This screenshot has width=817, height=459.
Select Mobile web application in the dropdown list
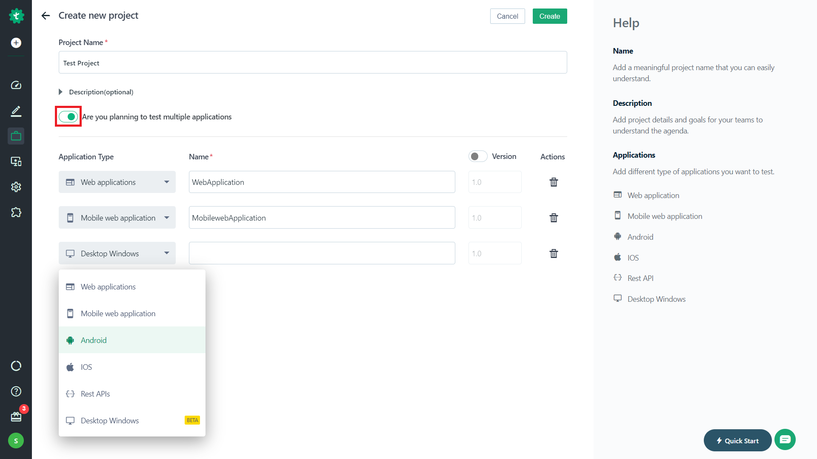(132, 313)
